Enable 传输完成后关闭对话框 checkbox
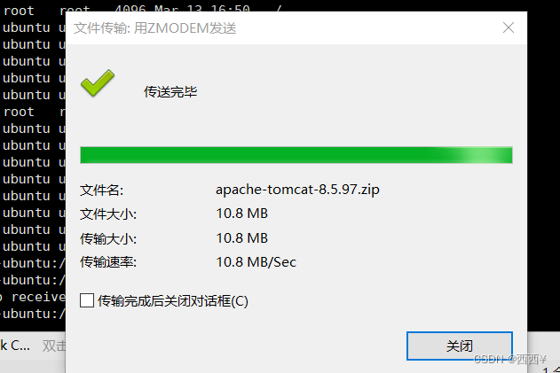Image resolution: width=560 pixels, height=373 pixels. point(87,300)
